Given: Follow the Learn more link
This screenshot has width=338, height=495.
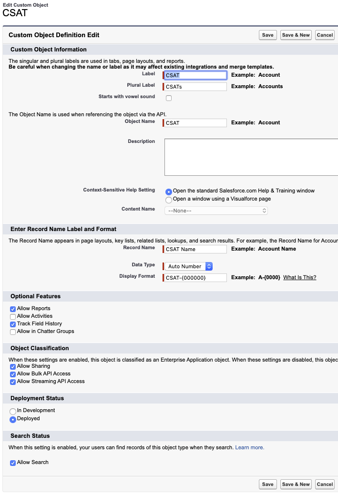Looking at the screenshot, I should click(249, 447).
